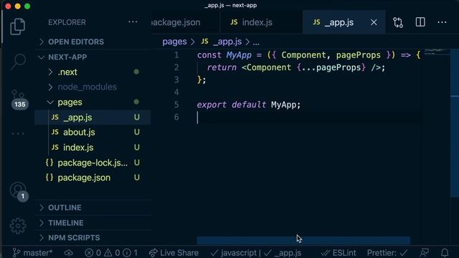Image resolution: width=459 pixels, height=258 pixels.
Task: Click the Prettier status item
Action: [x=387, y=253]
